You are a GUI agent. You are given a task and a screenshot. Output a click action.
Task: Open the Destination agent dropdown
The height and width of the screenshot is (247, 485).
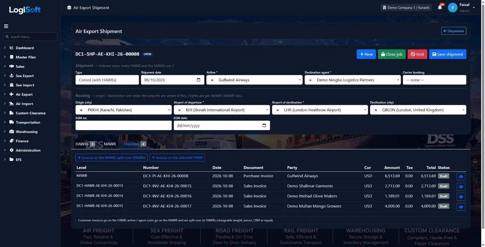point(353,80)
